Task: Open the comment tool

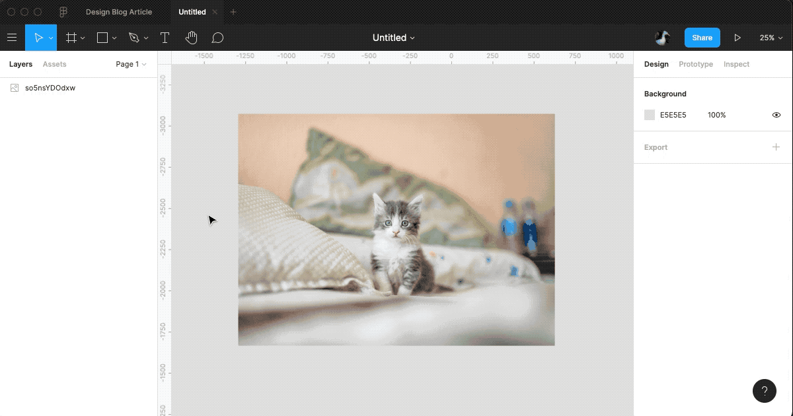Action: coord(218,38)
